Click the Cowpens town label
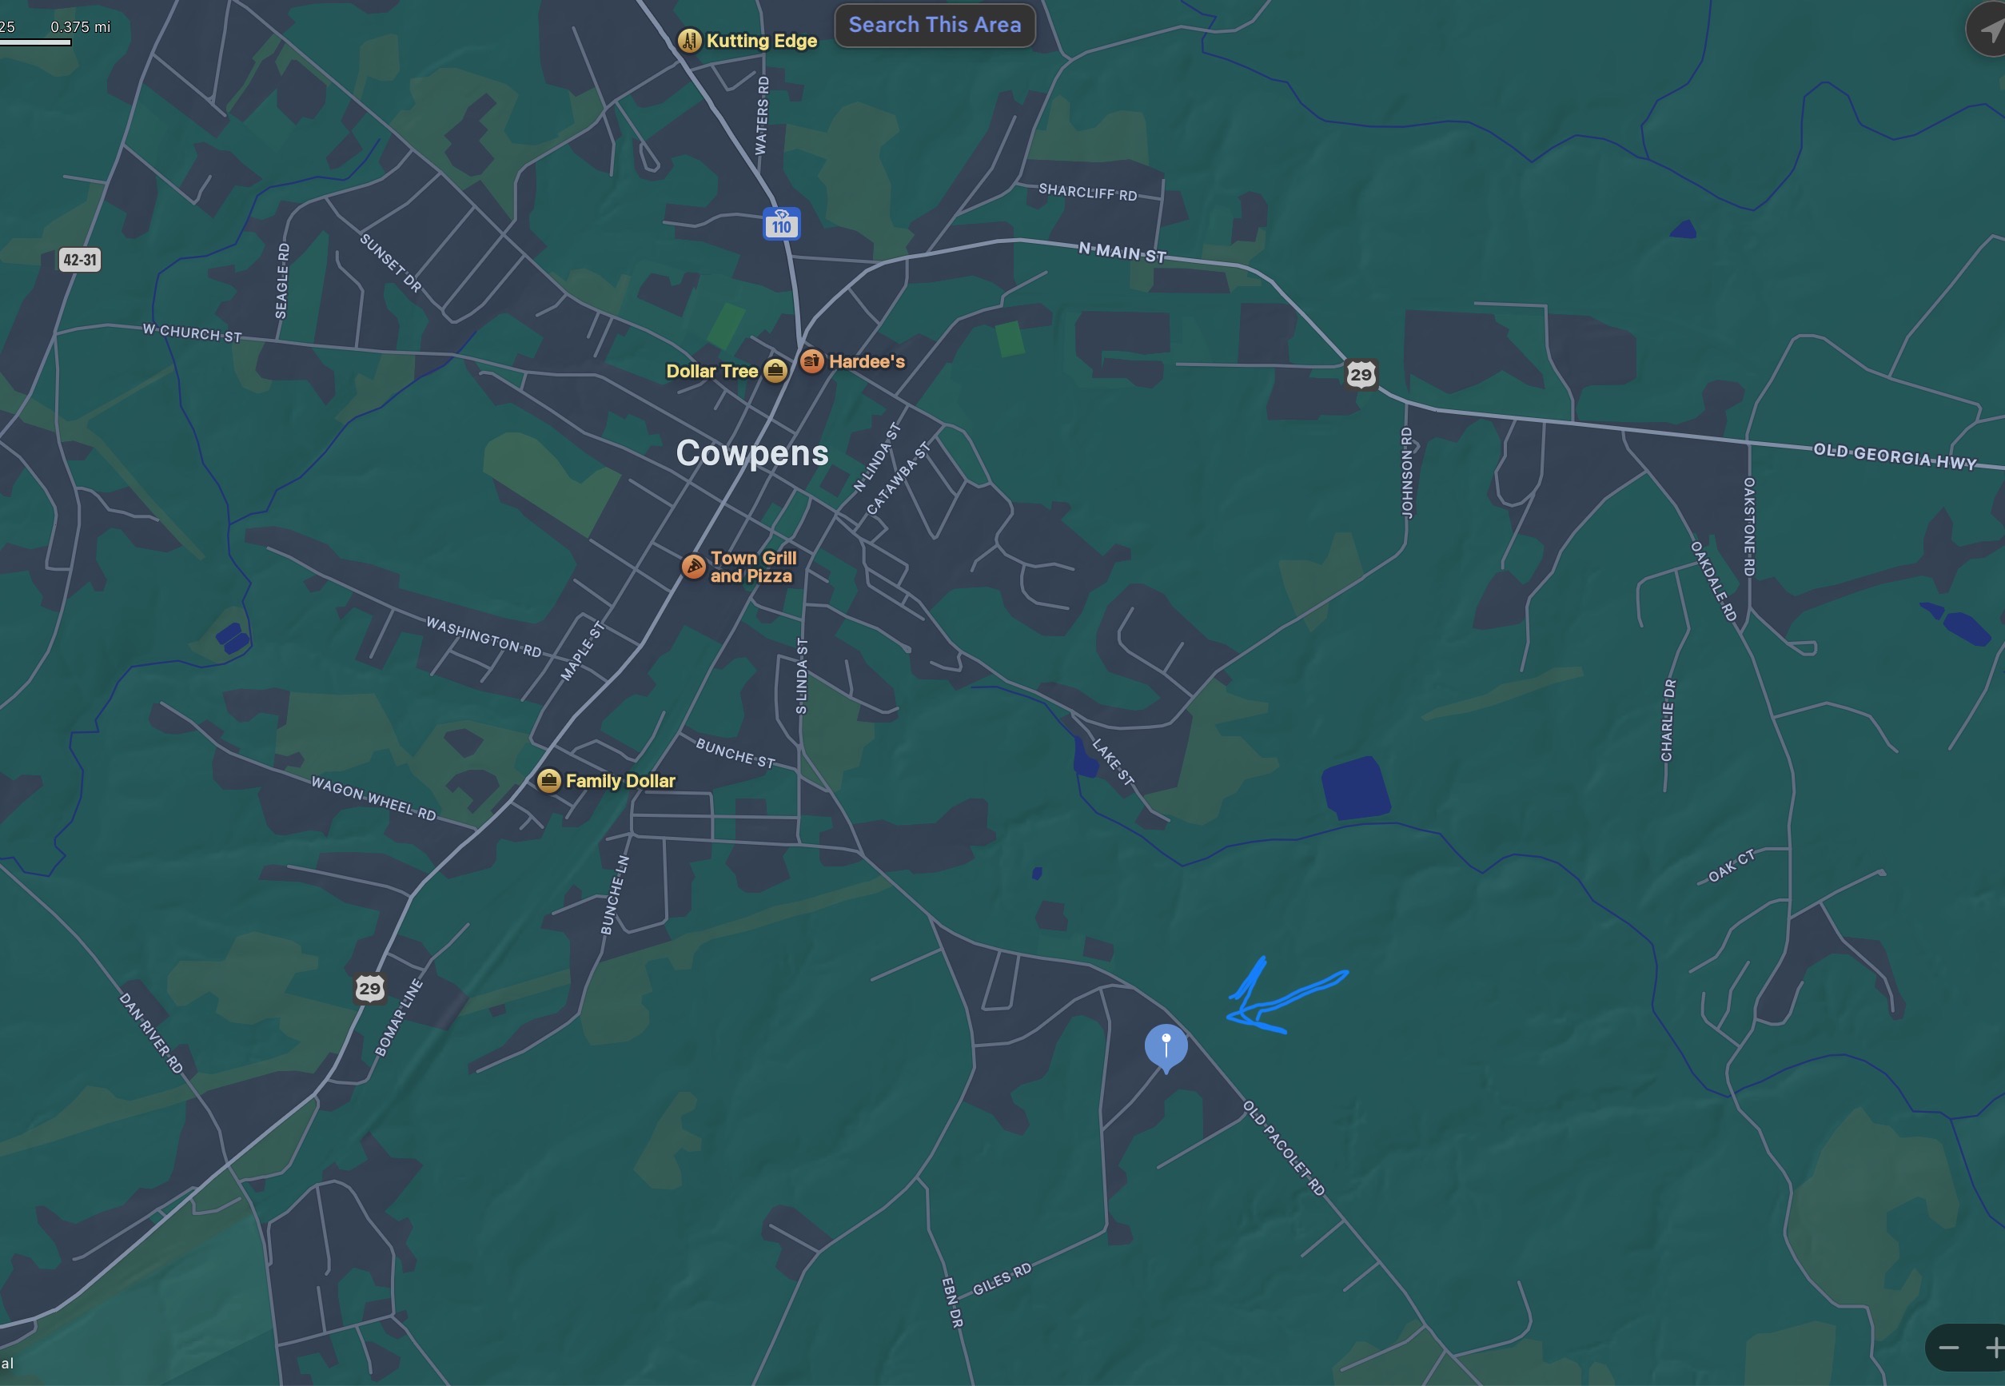Viewport: 2005px width, 1386px height. (x=752, y=452)
